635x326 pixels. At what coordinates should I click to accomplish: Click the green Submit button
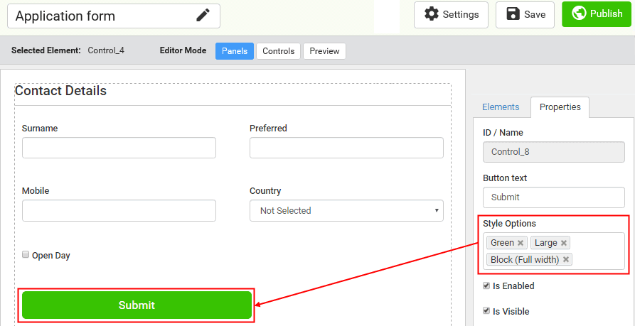(x=137, y=305)
